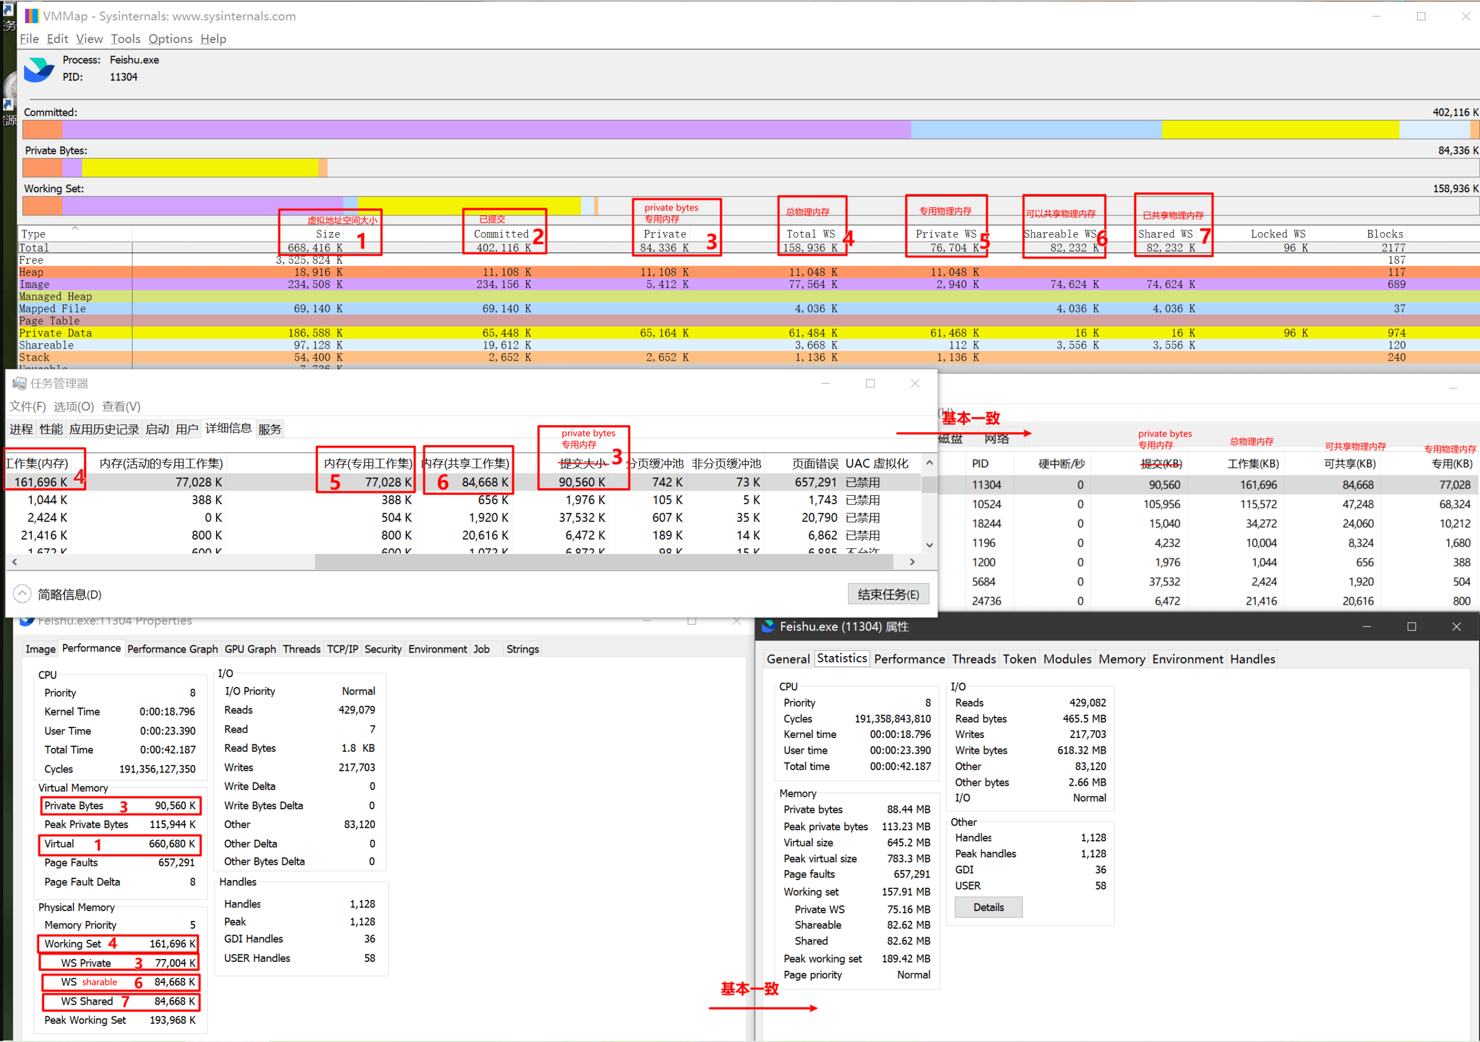
Task: Select the Shareable row in VMMap
Action: pyautogui.click(x=748, y=345)
